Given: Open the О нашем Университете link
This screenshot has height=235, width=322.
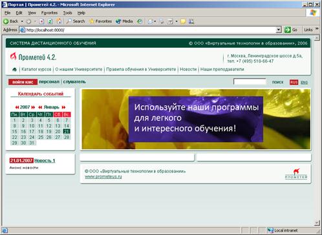Looking at the screenshot, I should [x=79, y=69].
